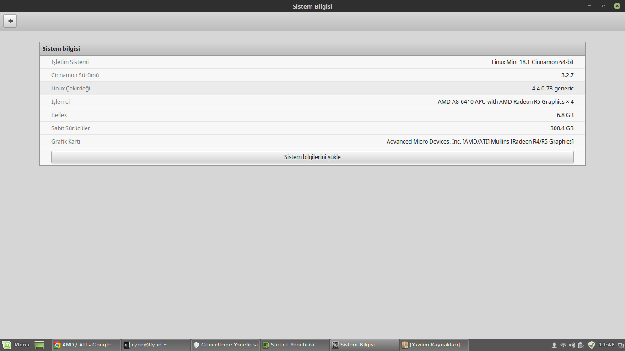Minimize the Sistem Bilgisi window
The height and width of the screenshot is (351, 625).
coord(589,6)
